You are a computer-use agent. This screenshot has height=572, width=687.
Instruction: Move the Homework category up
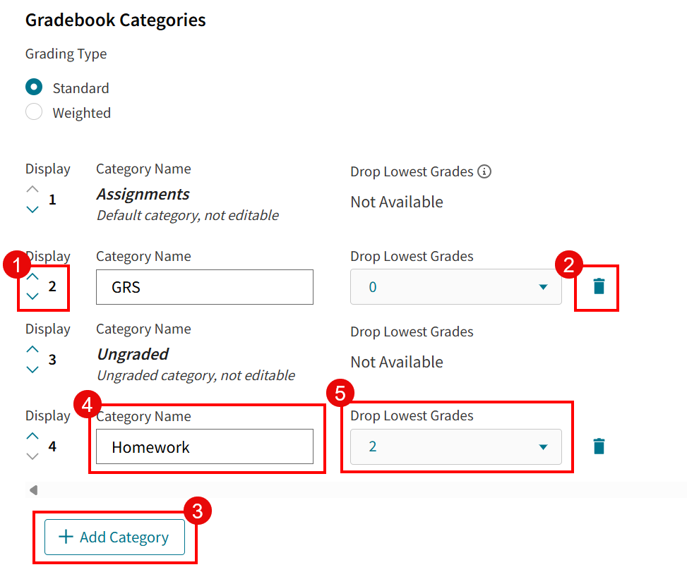tap(32, 435)
